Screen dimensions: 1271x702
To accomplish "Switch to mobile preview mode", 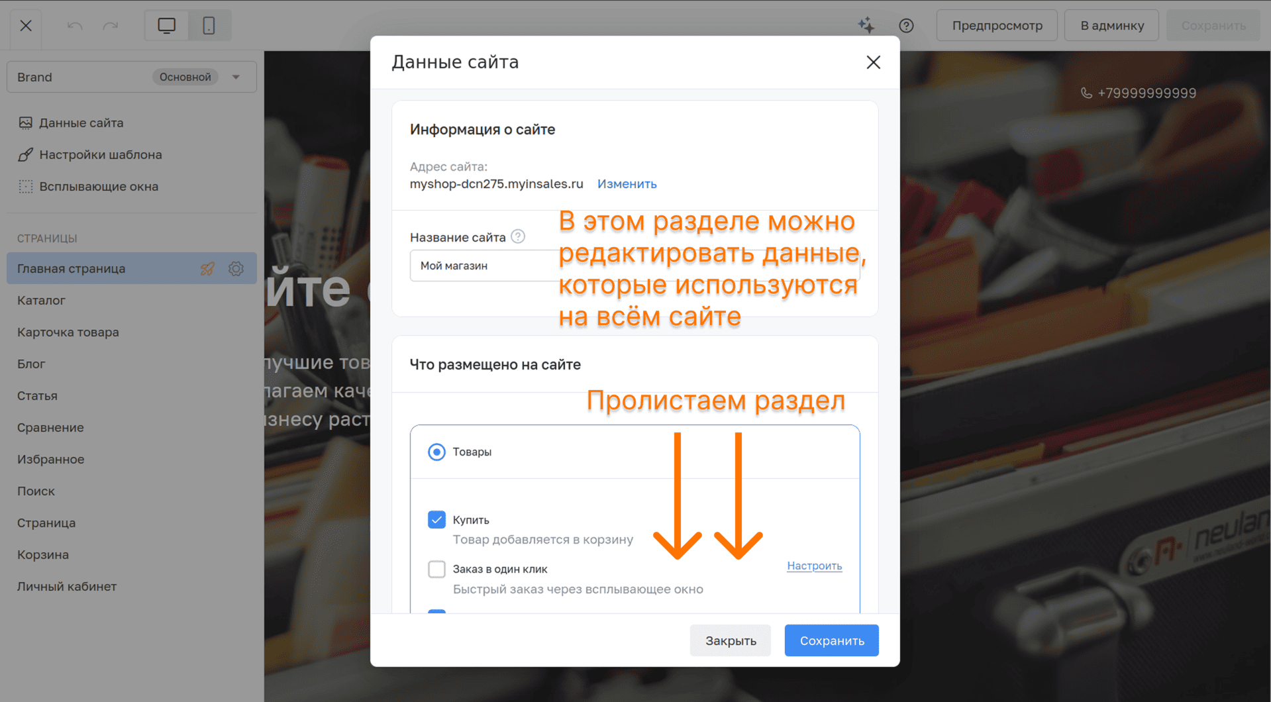I will coord(209,26).
